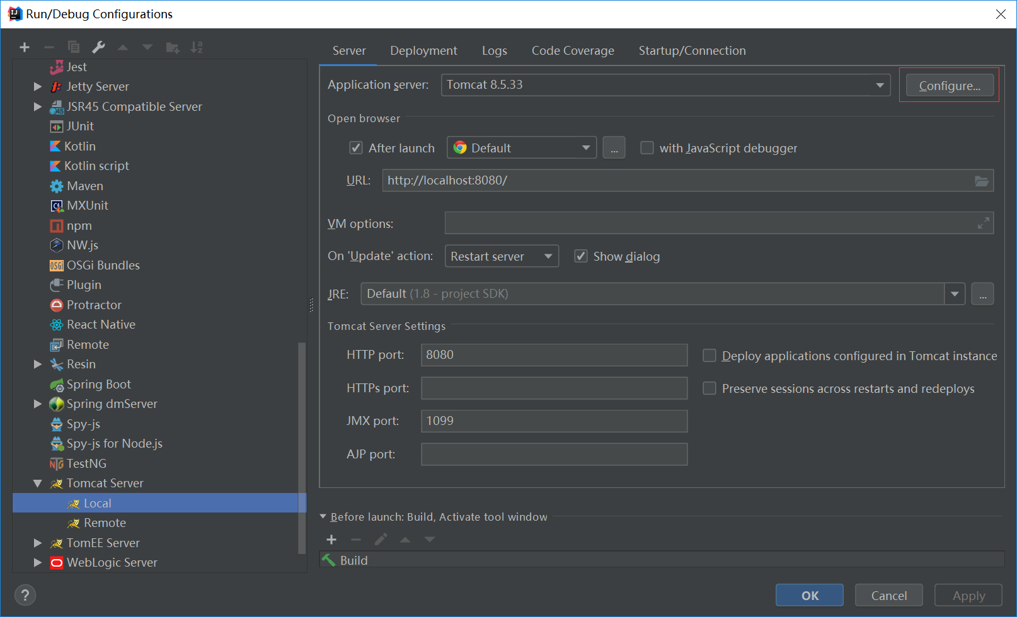Image resolution: width=1017 pixels, height=617 pixels.
Task: Select the Kotlin configuration type
Action: pyautogui.click(x=80, y=146)
